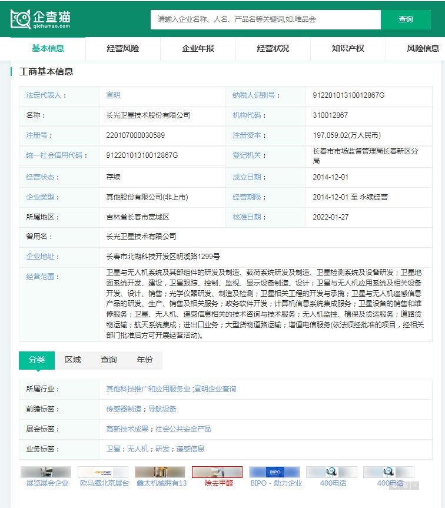Open the 无人机 business tag
This screenshot has height=508, width=445.
(x=138, y=450)
